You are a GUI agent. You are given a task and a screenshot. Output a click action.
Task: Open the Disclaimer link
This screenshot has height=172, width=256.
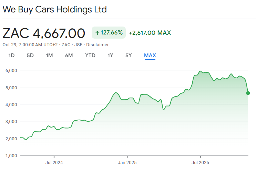coord(98,45)
